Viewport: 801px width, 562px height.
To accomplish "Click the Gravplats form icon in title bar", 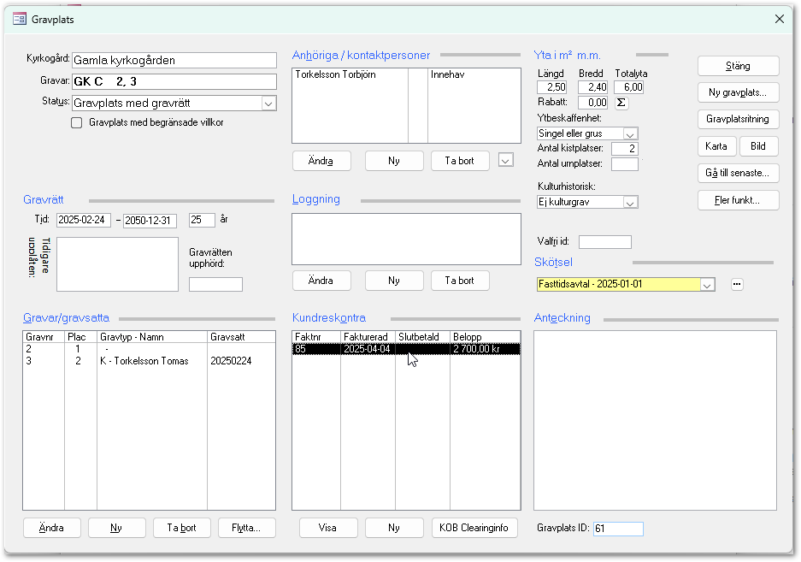I will [x=20, y=20].
